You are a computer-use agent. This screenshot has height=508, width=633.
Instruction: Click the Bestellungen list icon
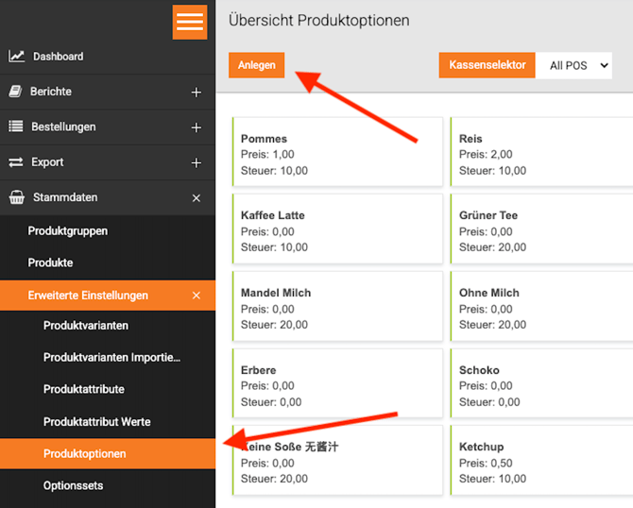(16, 127)
